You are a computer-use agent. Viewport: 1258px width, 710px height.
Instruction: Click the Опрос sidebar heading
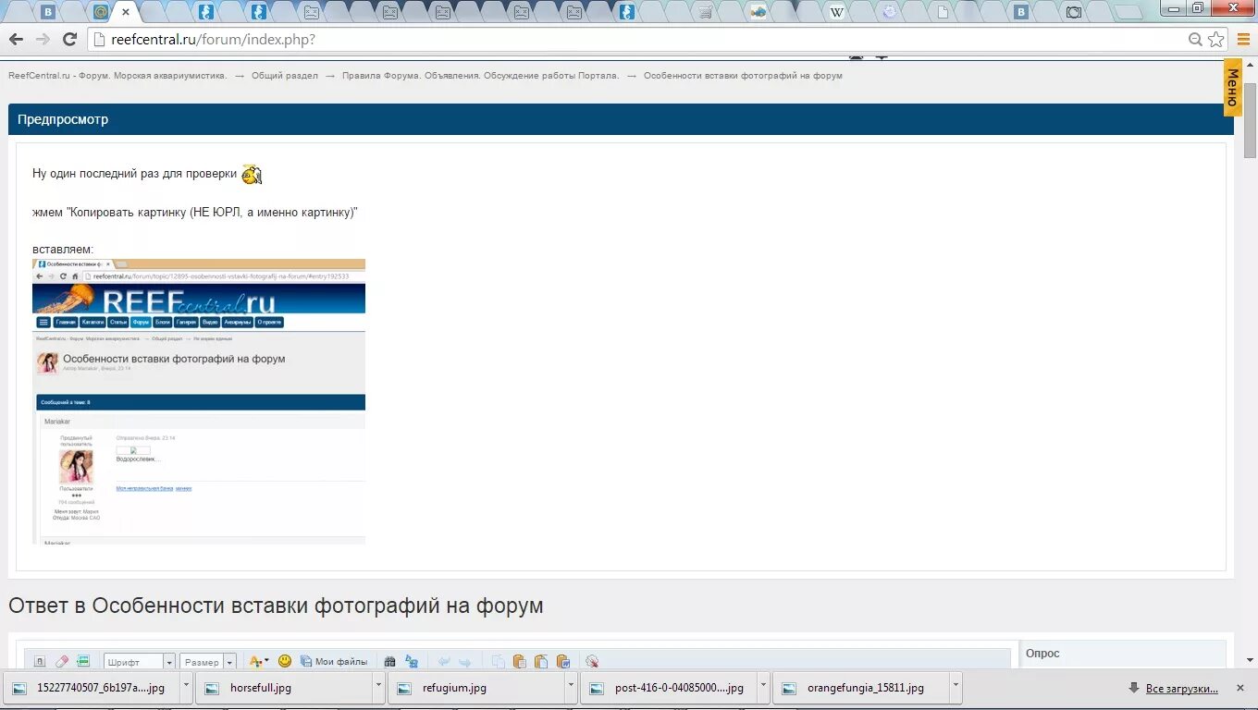[x=1042, y=654]
